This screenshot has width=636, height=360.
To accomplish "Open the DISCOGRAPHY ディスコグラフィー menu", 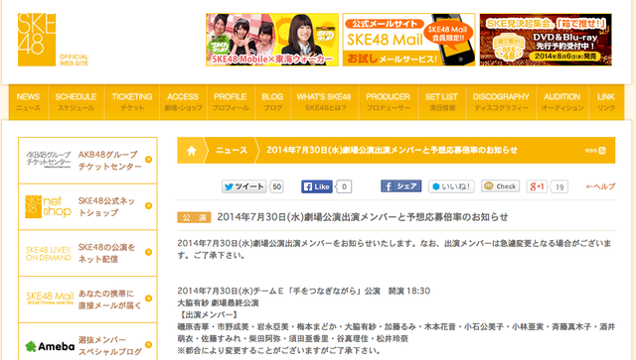I will 501,102.
